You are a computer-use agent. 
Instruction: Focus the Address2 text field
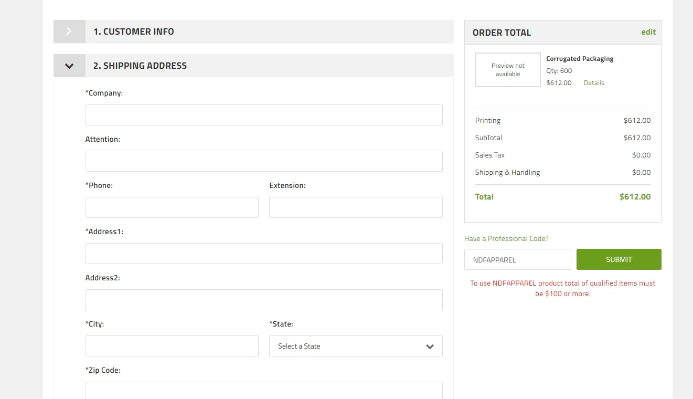pos(264,300)
